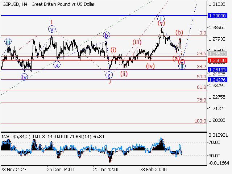Select the red (v) wave label
Image resolution: width=232 pixels, height=174 pixels.
pos(161,23)
